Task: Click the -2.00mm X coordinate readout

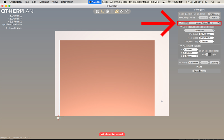Action: click(15, 16)
